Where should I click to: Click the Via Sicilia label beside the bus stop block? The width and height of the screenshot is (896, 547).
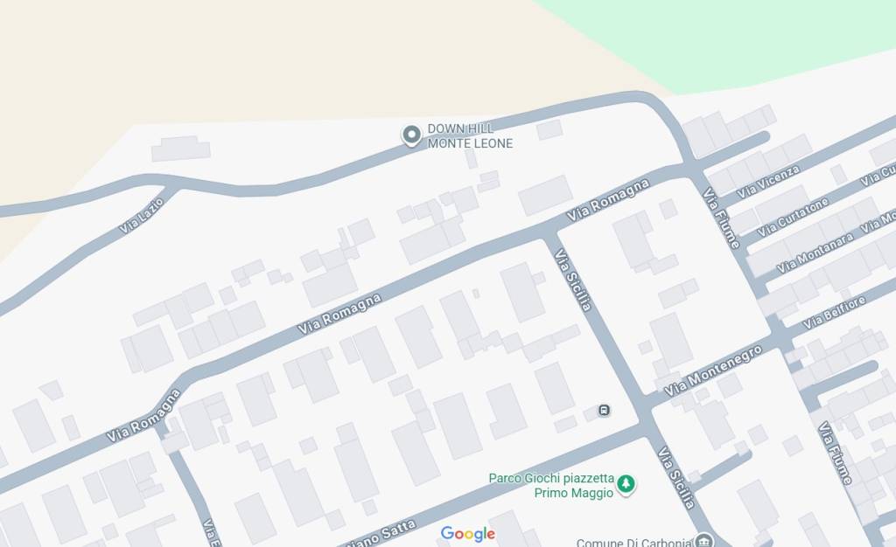tap(572, 280)
